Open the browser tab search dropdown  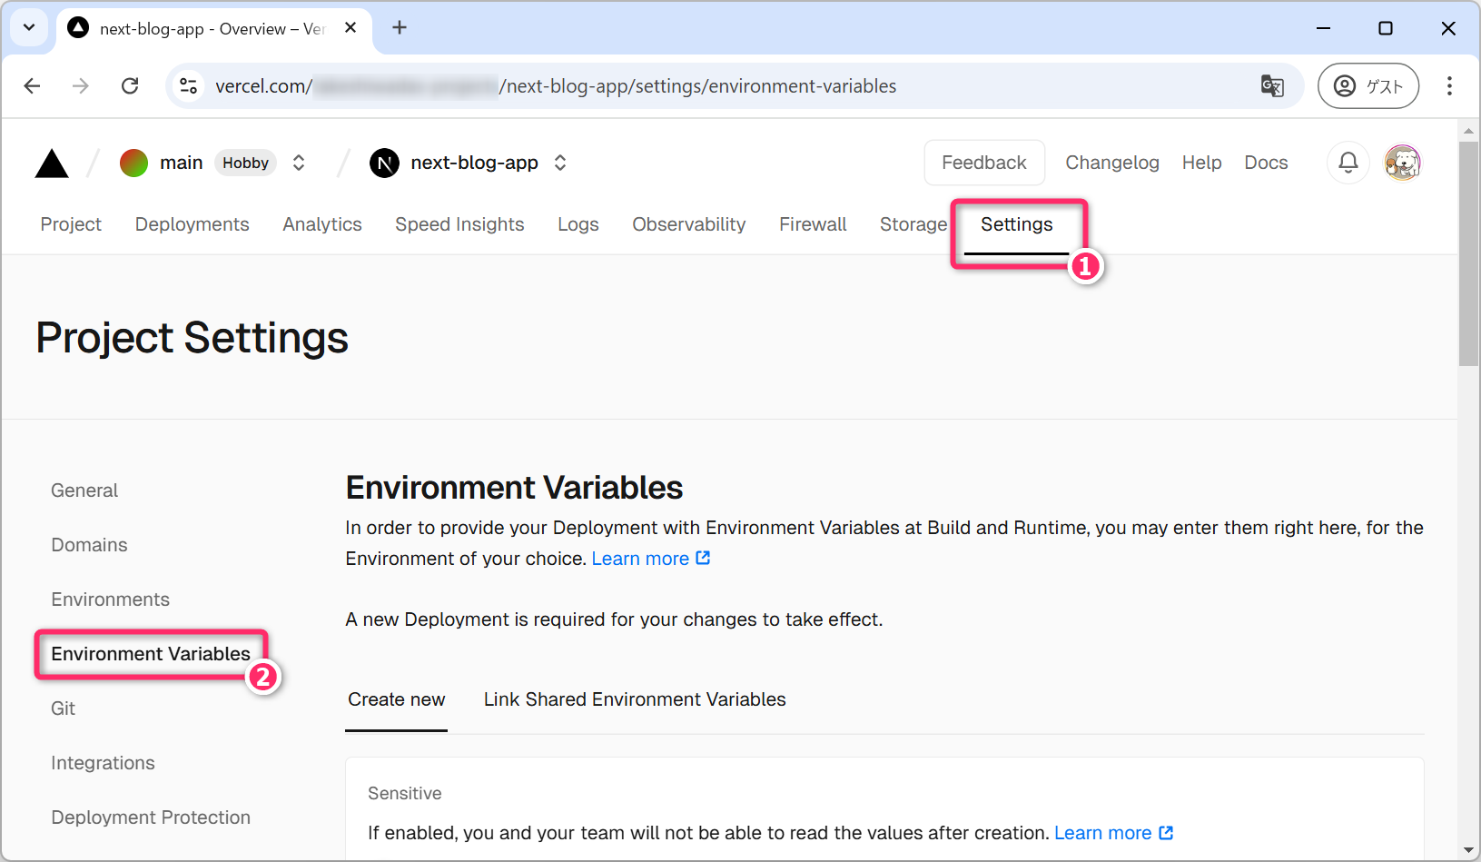pos(29,28)
